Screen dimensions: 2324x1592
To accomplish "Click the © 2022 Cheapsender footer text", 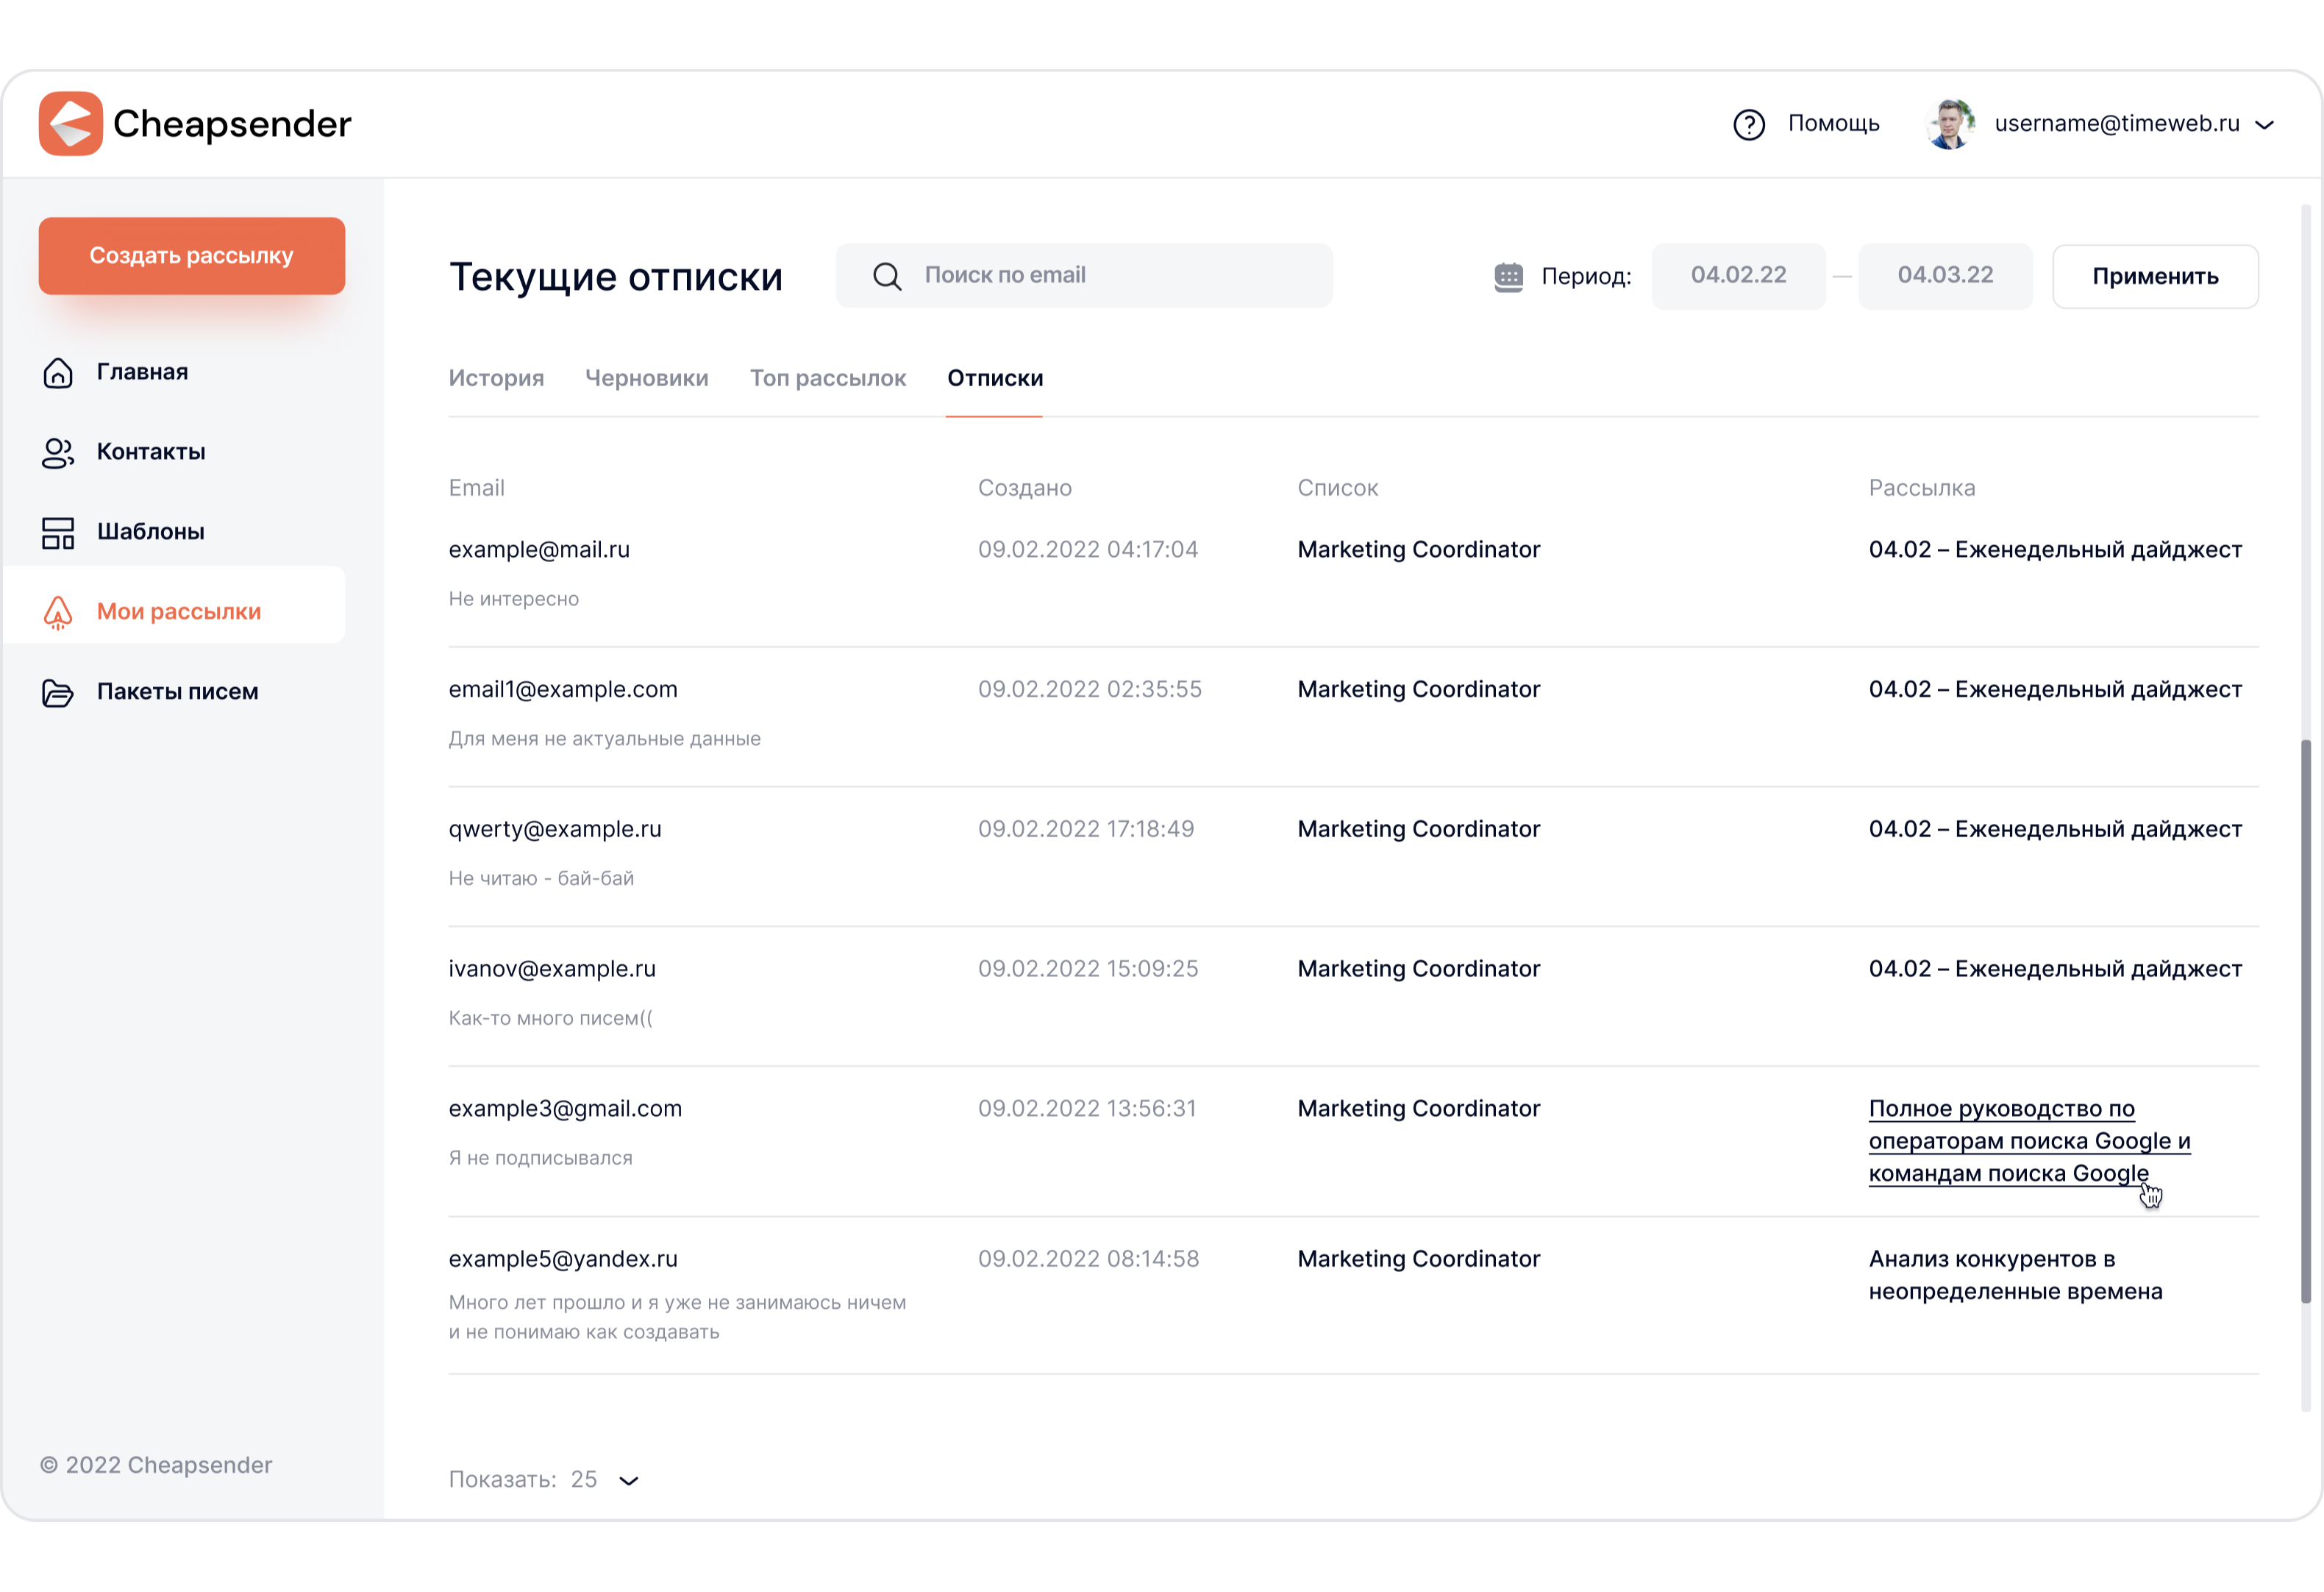I will [155, 1465].
